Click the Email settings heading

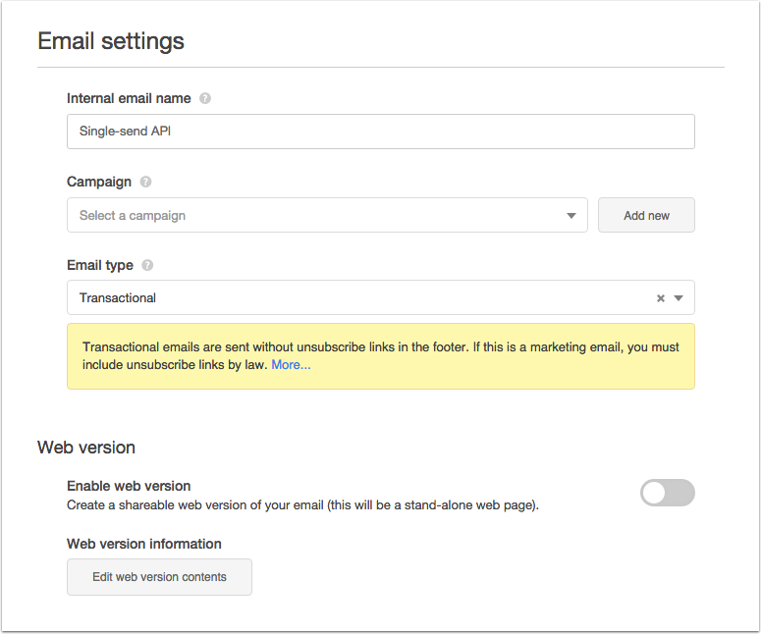[x=111, y=41]
